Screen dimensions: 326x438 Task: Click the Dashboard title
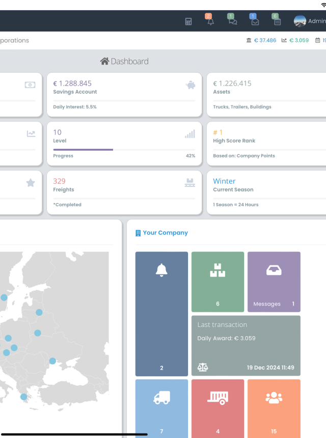[129, 61]
